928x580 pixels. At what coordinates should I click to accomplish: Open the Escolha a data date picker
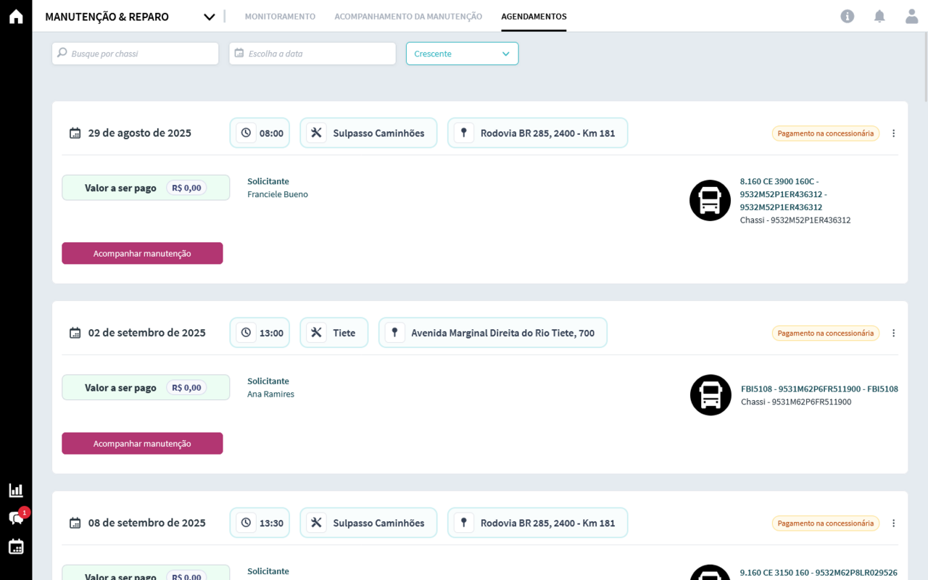[312, 54]
